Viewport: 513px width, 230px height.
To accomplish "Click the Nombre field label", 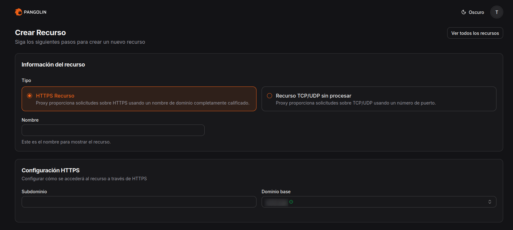I will point(30,120).
